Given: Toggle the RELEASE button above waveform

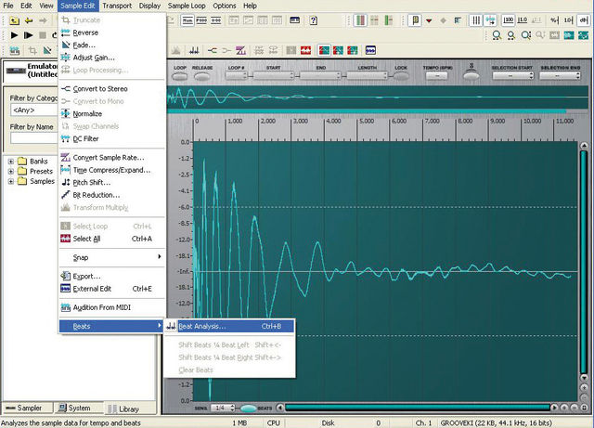Looking at the screenshot, I should (202, 76).
